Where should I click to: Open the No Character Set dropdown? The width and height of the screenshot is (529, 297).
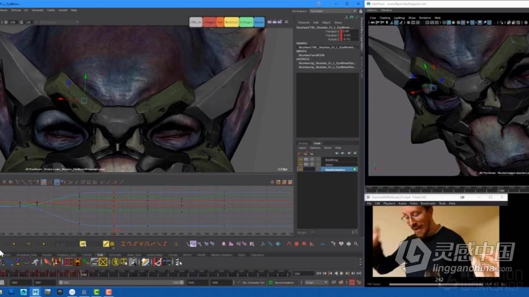253,283
